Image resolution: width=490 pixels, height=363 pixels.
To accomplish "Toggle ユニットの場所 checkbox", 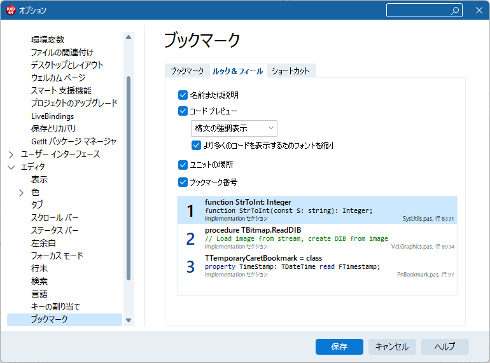I will point(183,165).
